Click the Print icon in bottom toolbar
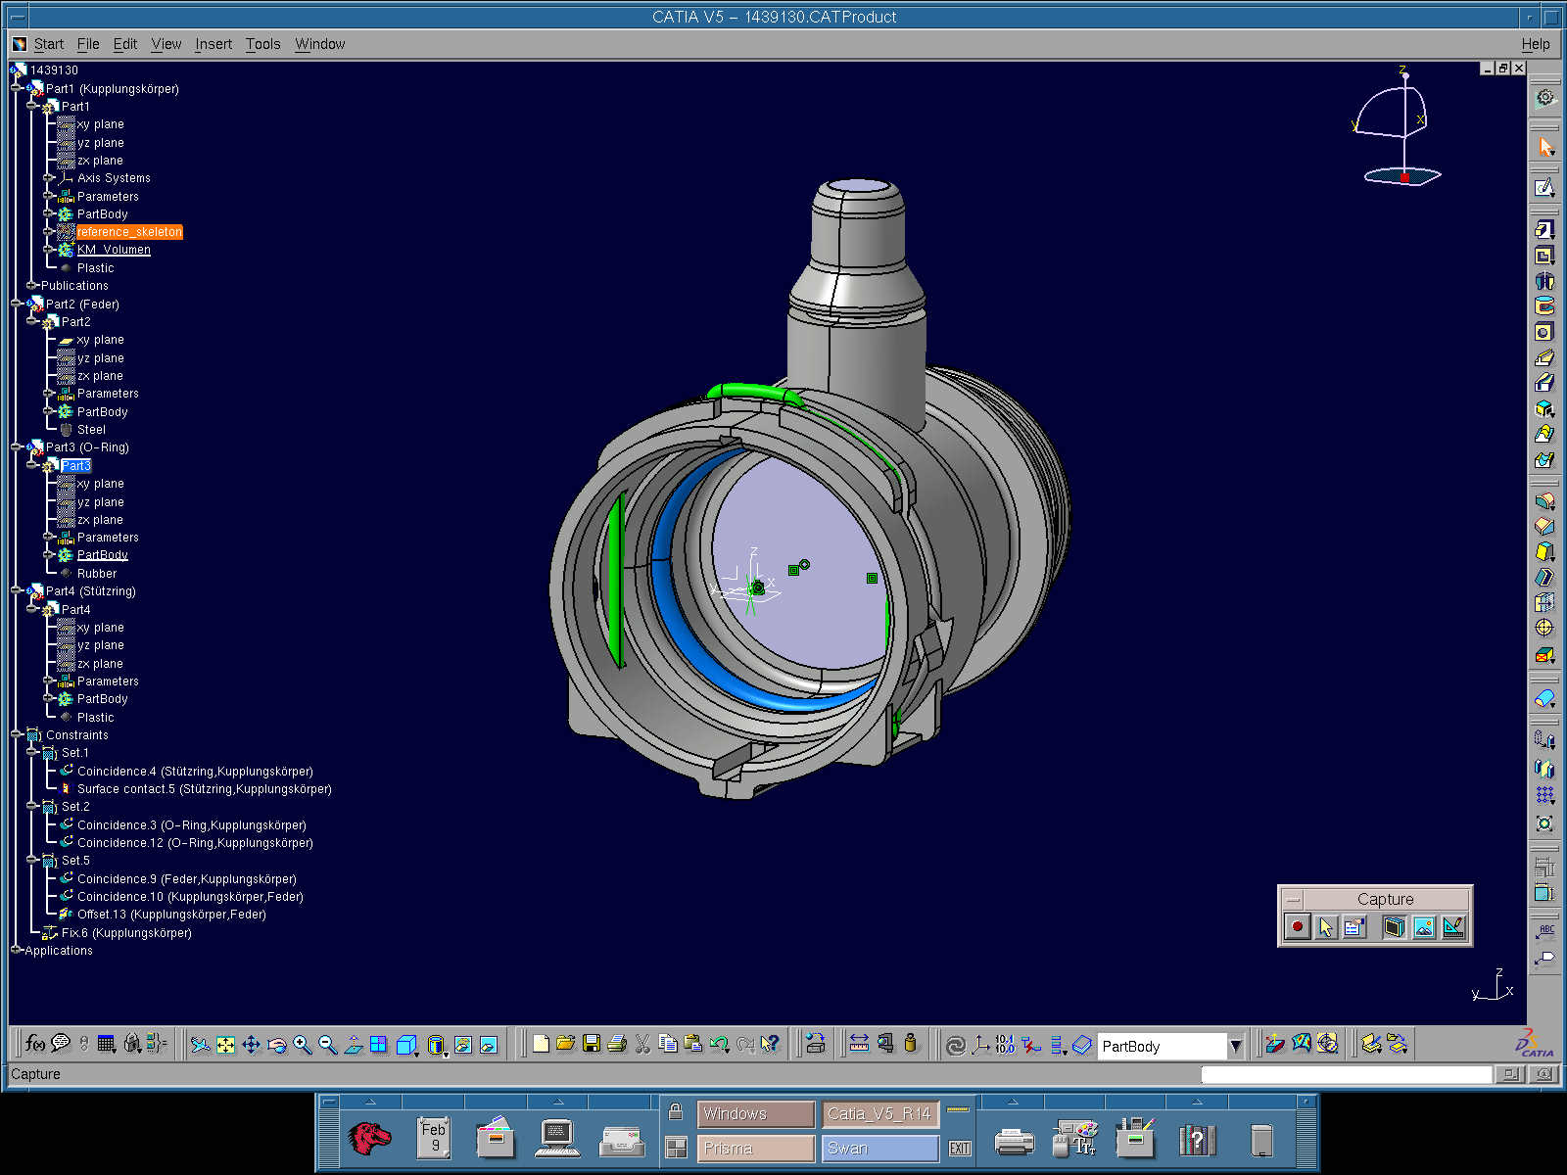The width and height of the screenshot is (1567, 1175). tap(616, 1044)
